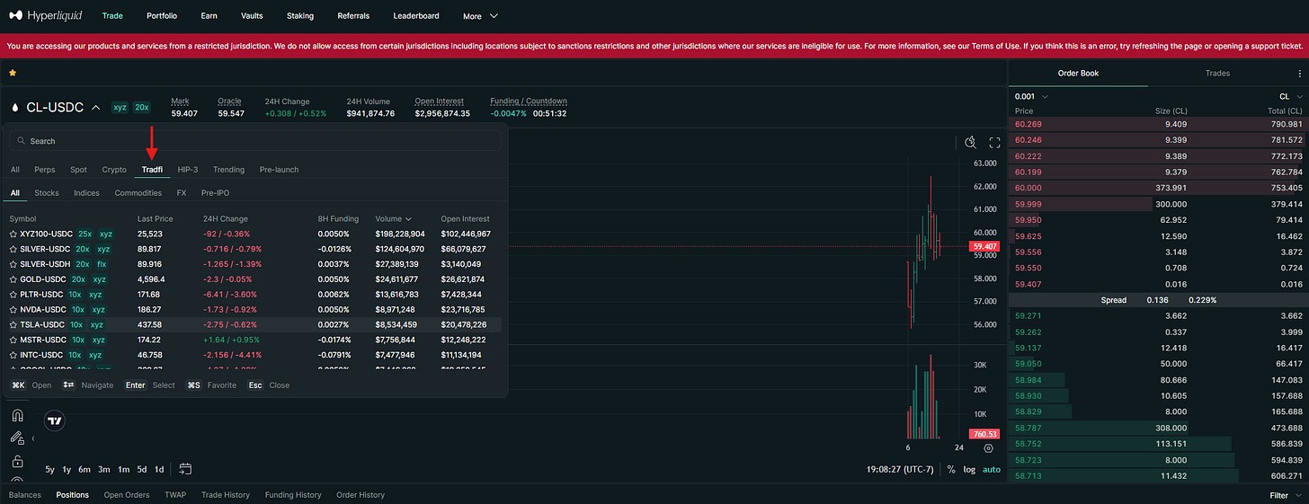Image resolution: width=1309 pixels, height=504 pixels.
Task: Filter Tradfi markets by Pre-IPO
Action: coord(216,192)
